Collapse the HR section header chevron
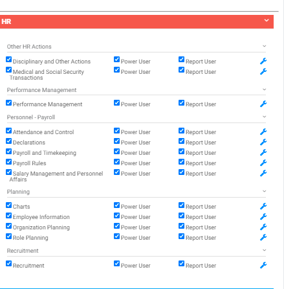 coord(267,20)
